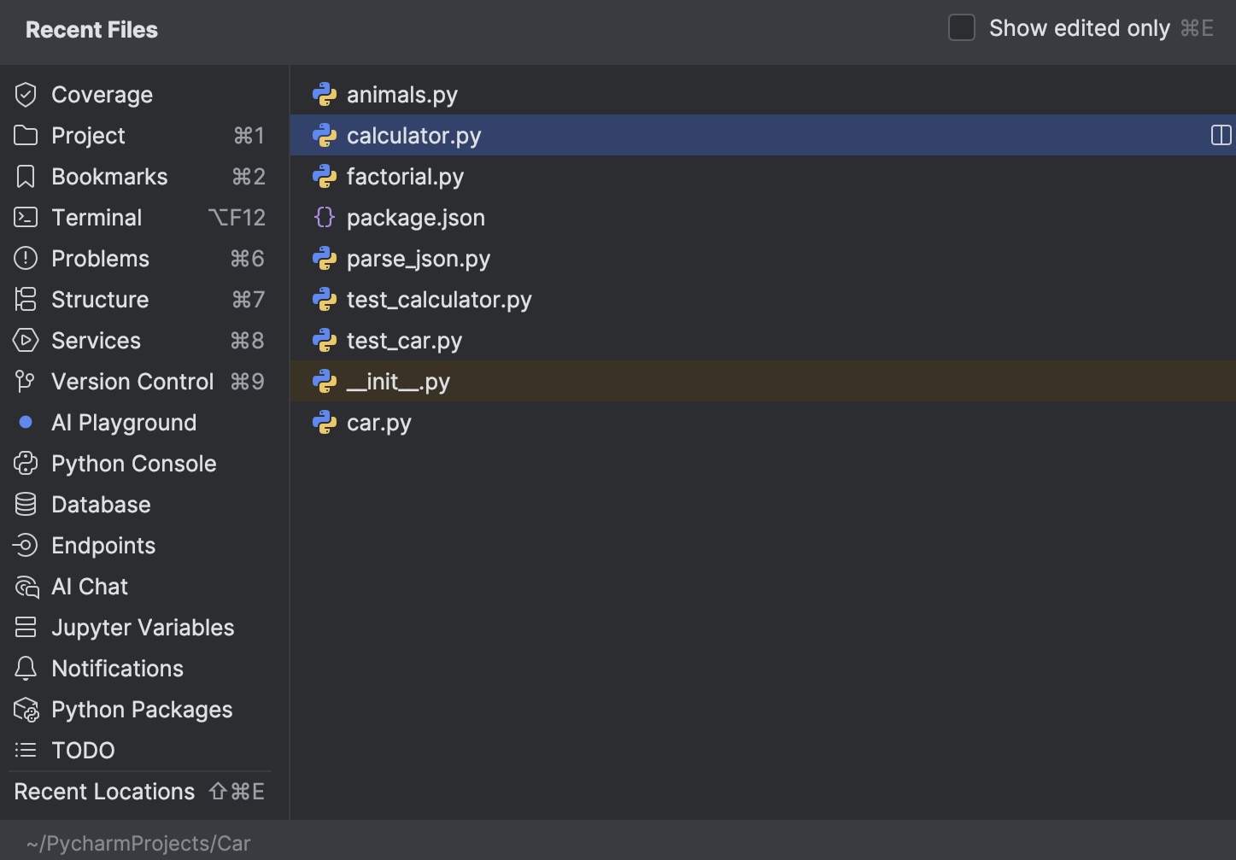
Task: Click the Notifications bell icon
Action: pyautogui.click(x=25, y=668)
